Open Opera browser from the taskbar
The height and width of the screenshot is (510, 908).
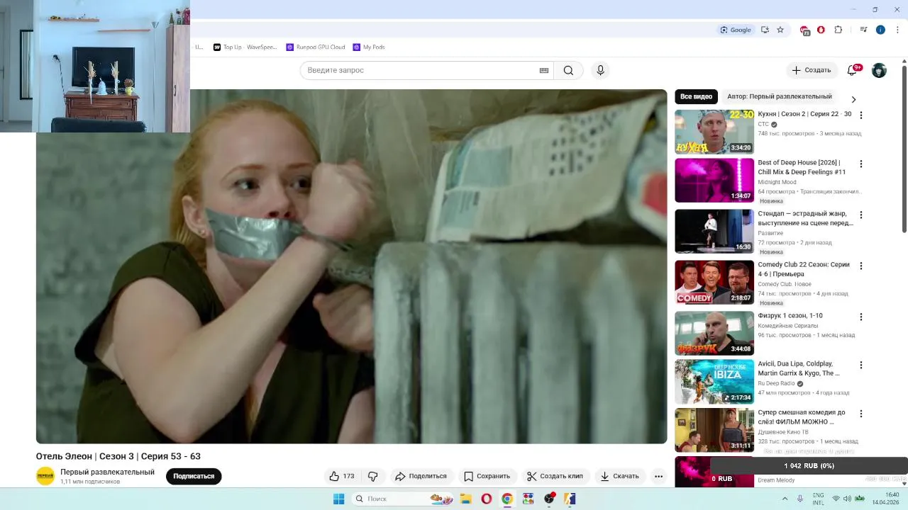pyautogui.click(x=486, y=499)
